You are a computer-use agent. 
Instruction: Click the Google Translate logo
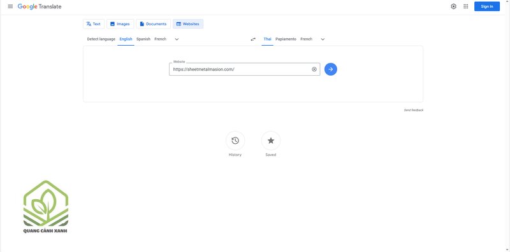[x=40, y=6]
